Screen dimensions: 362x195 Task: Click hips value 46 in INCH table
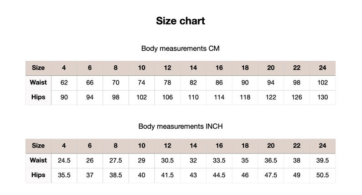pos(245,175)
